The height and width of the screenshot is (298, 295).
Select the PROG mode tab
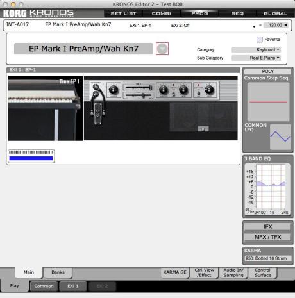click(199, 13)
